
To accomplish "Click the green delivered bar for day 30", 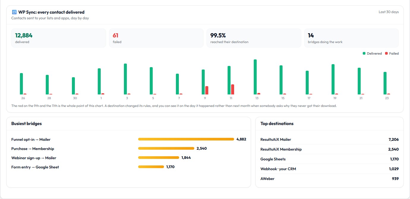I will [x=73, y=86].
